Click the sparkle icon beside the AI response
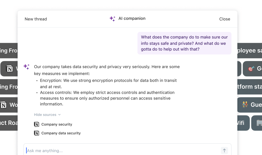 (x=27, y=67)
